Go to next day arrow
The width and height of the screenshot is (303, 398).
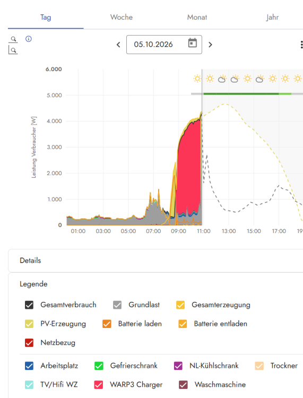pos(210,45)
